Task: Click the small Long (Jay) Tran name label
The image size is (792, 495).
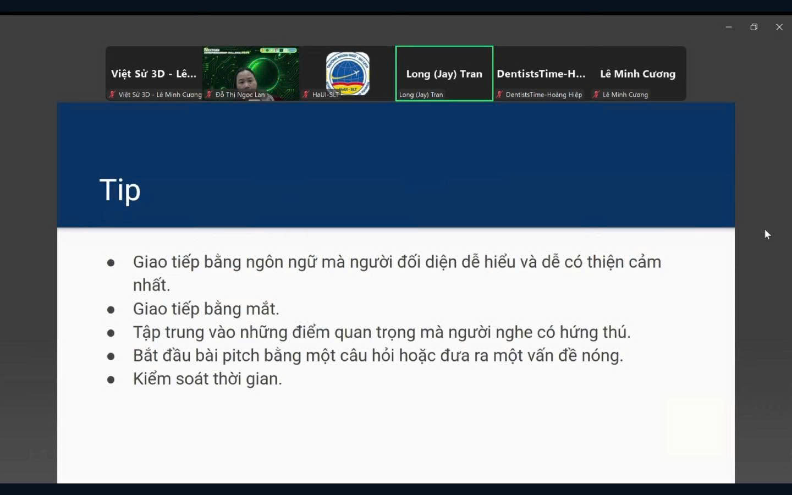Action: click(x=421, y=95)
